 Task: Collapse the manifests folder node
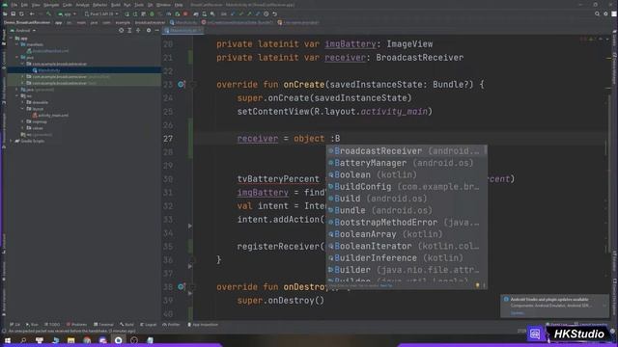coord(17,44)
